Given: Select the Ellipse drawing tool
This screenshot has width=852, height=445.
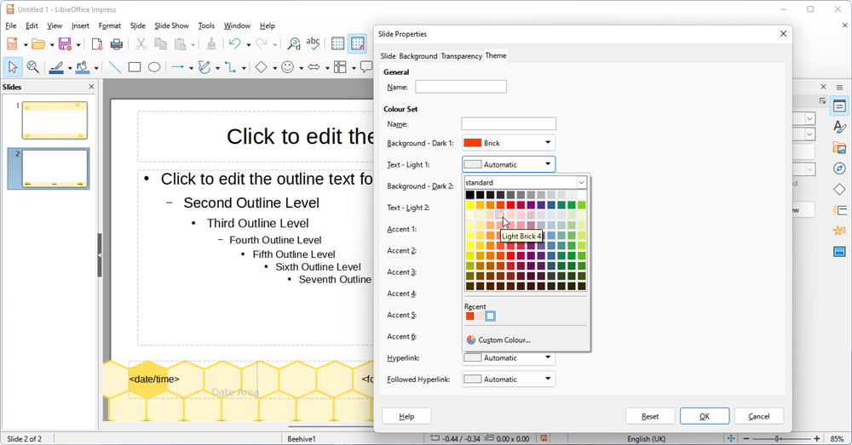Looking at the screenshot, I should coord(154,67).
